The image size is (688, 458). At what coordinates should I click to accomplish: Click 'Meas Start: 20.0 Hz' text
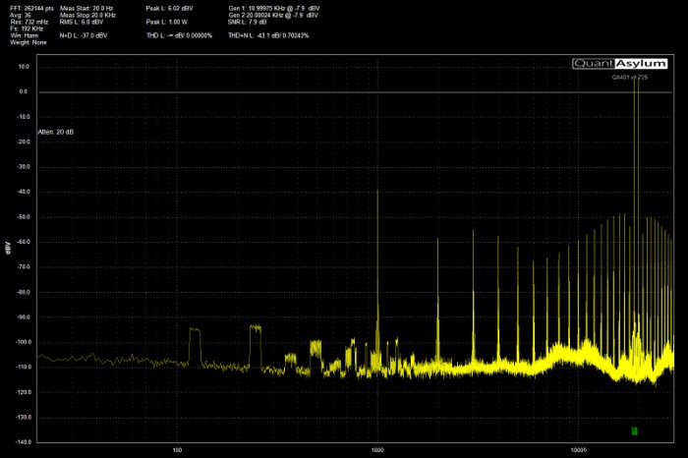86,8
